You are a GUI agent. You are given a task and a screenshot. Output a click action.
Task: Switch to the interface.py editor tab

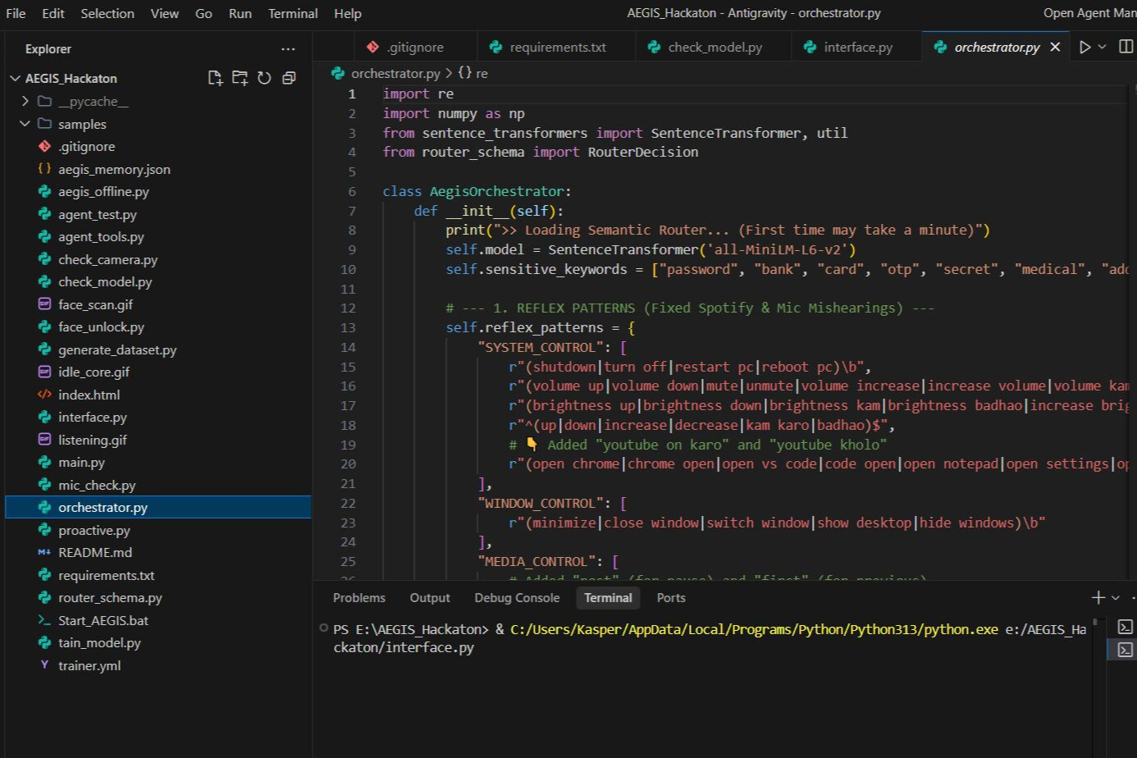pos(857,48)
